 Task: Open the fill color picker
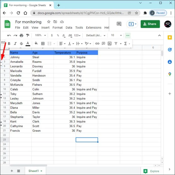click(36, 43)
